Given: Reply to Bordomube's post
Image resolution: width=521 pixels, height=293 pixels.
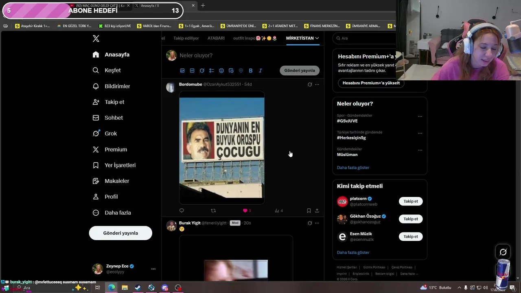Looking at the screenshot, I should pyautogui.click(x=182, y=210).
